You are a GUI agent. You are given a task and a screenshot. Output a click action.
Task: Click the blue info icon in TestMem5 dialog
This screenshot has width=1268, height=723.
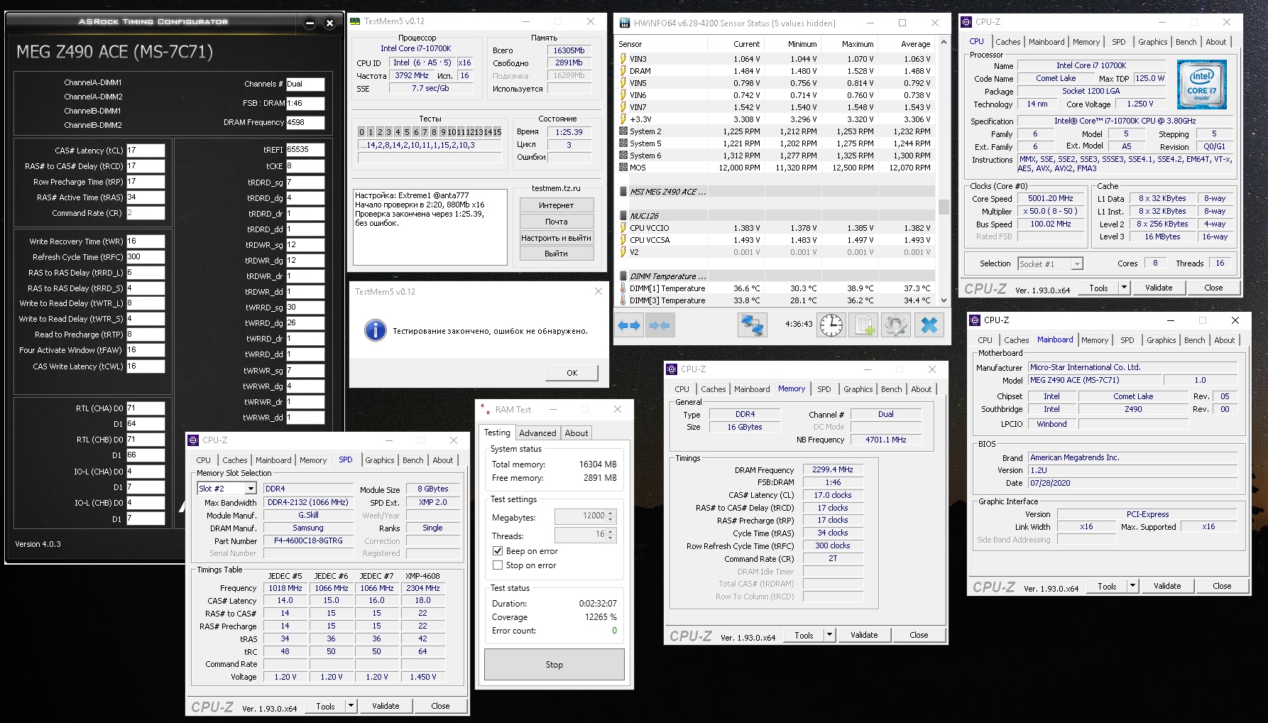(375, 330)
